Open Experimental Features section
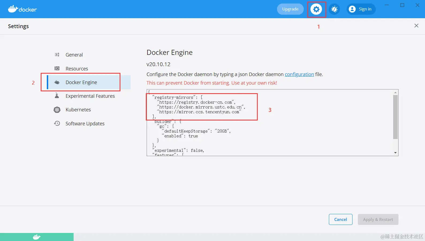The height and width of the screenshot is (241, 425). [x=90, y=96]
